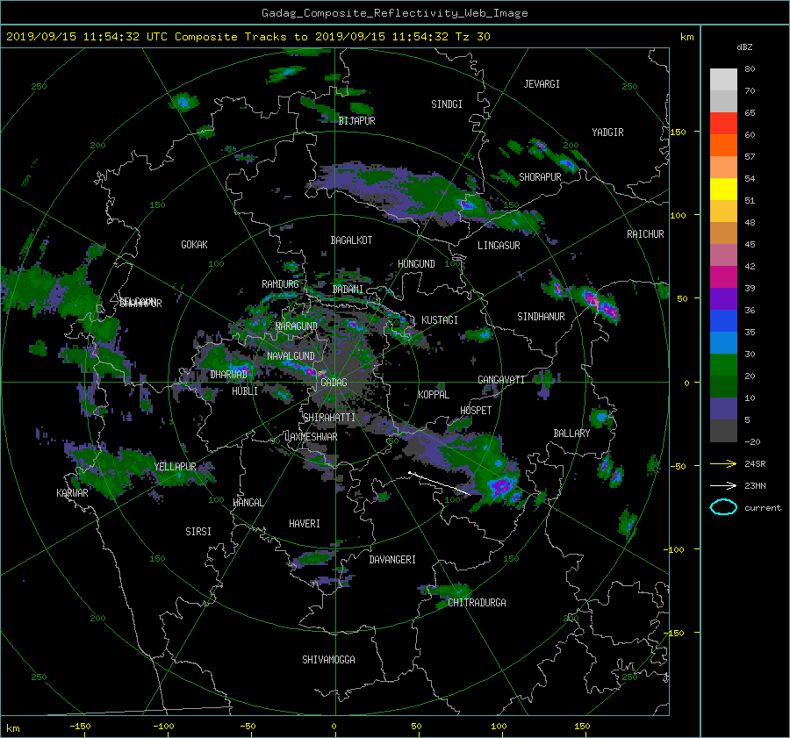This screenshot has height=738, width=790.
Task: Click the RAMDURG city label
Action: (x=280, y=284)
